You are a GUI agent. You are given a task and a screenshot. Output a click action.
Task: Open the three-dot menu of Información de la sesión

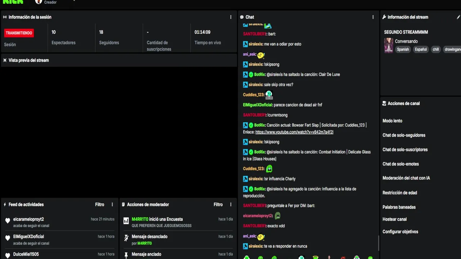point(231,17)
